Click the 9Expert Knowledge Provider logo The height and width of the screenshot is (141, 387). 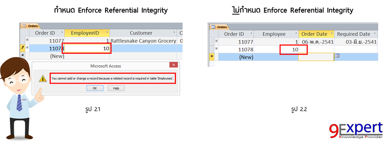[x=356, y=131]
